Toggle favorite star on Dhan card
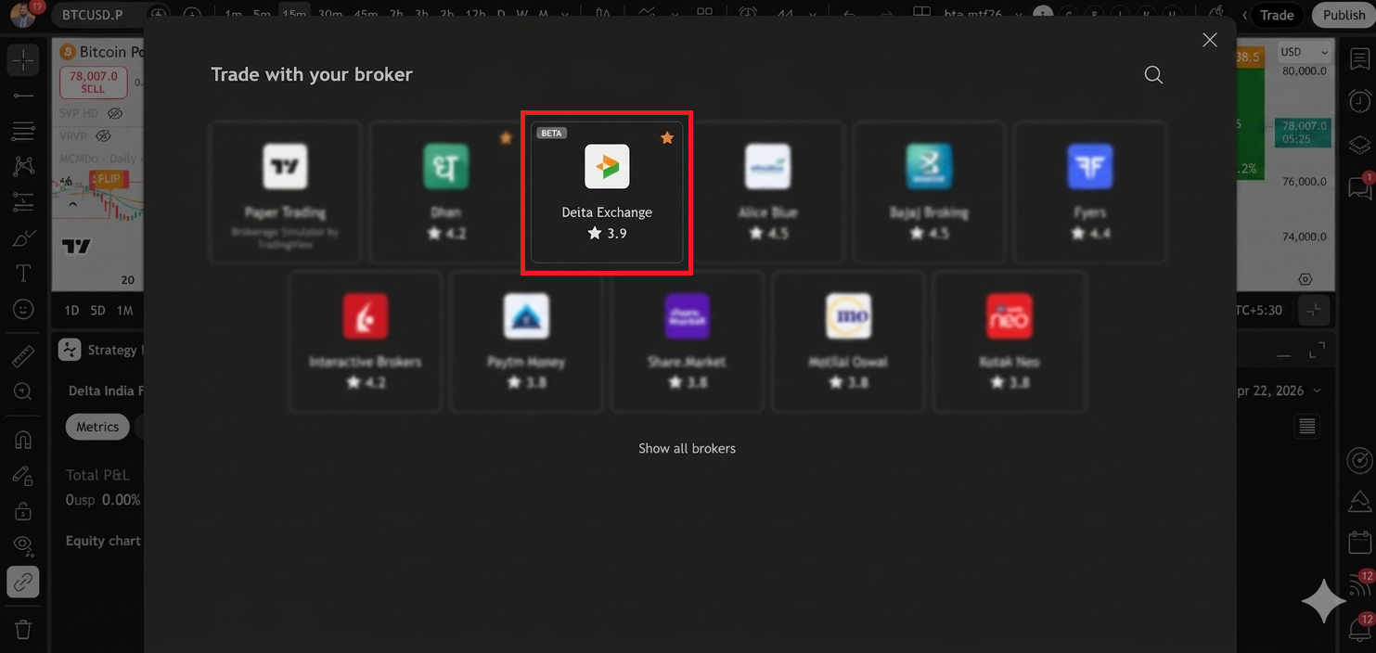1376x653 pixels. click(506, 137)
